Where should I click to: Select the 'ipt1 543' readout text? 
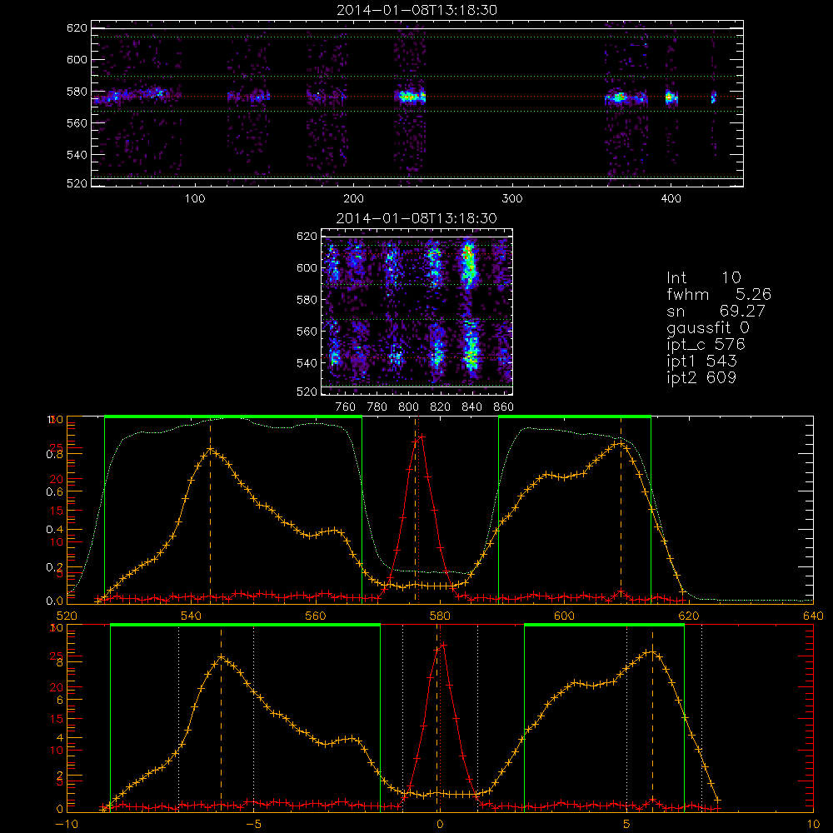coord(701,362)
